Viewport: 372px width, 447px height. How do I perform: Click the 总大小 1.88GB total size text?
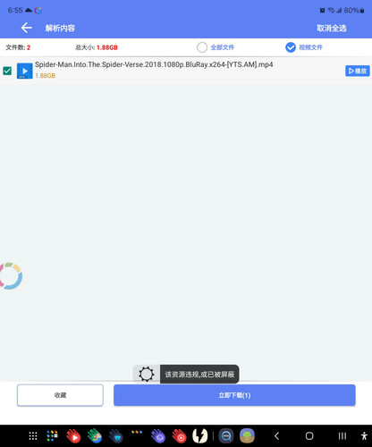(x=97, y=47)
